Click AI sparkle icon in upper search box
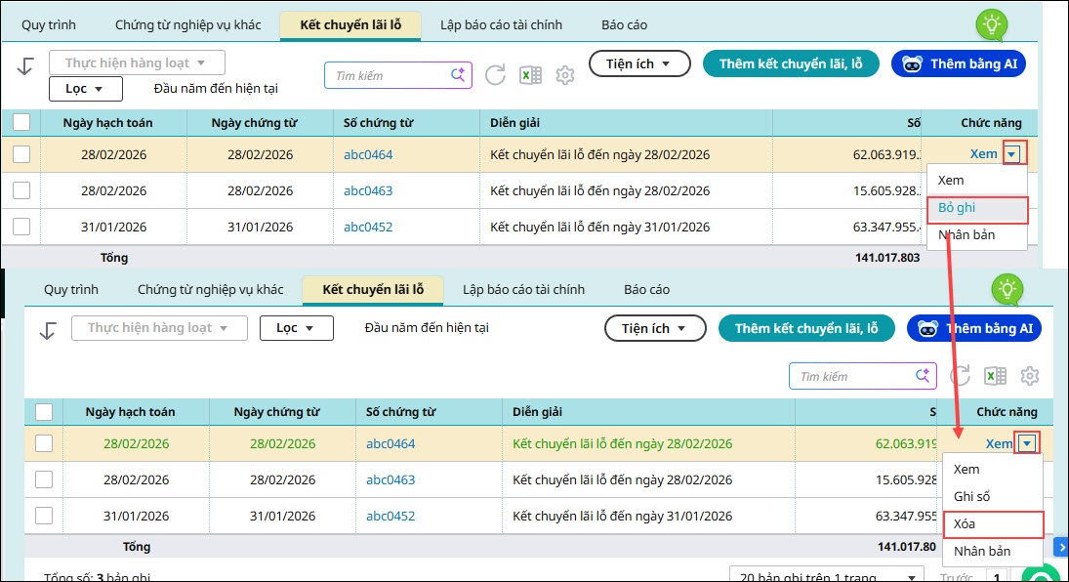Image resolution: width=1069 pixels, height=582 pixels. coord(458,75)
